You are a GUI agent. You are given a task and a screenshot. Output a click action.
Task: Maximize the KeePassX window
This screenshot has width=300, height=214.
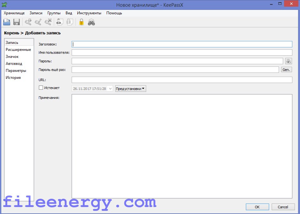280,4
